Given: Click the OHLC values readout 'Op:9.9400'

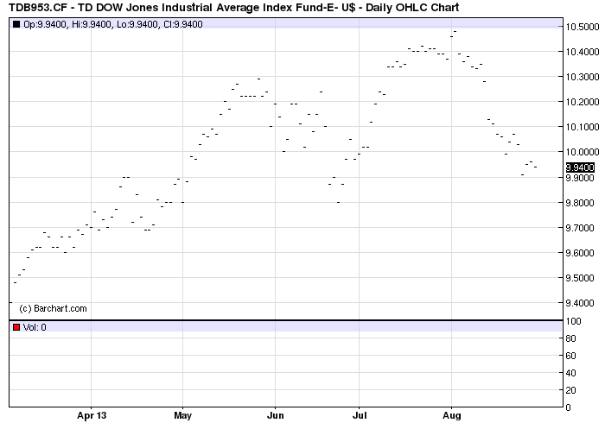Looking at the screenshot, I should [x=45, y=24].
